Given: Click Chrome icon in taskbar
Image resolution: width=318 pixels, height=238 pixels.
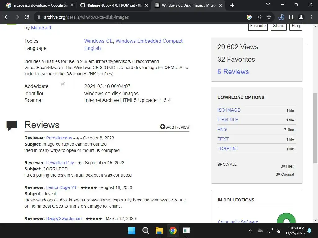Looking at the screenshot, I should pyautogui.click(x=173, y=231).
